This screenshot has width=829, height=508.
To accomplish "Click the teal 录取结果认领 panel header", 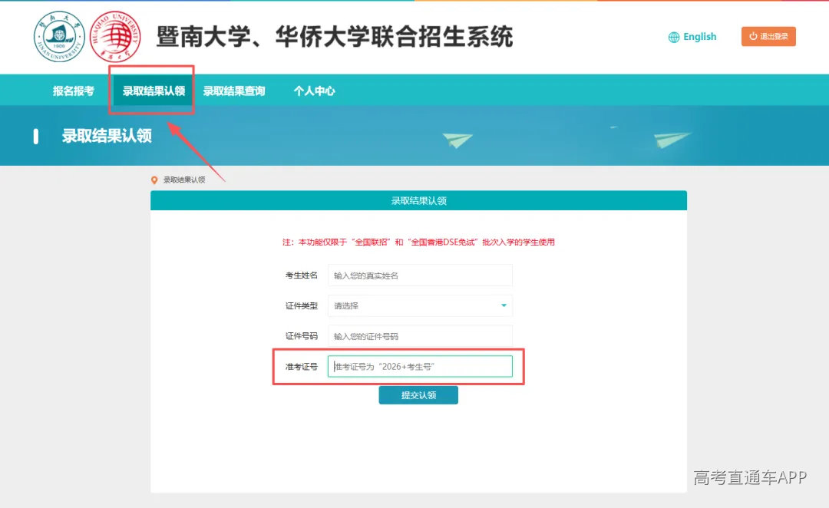I will click(419, 200).
